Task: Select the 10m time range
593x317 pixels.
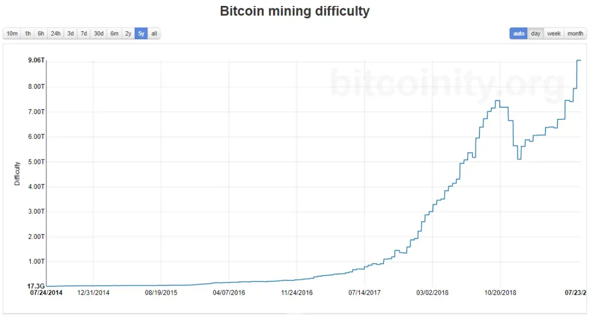Action: (12, 33)
